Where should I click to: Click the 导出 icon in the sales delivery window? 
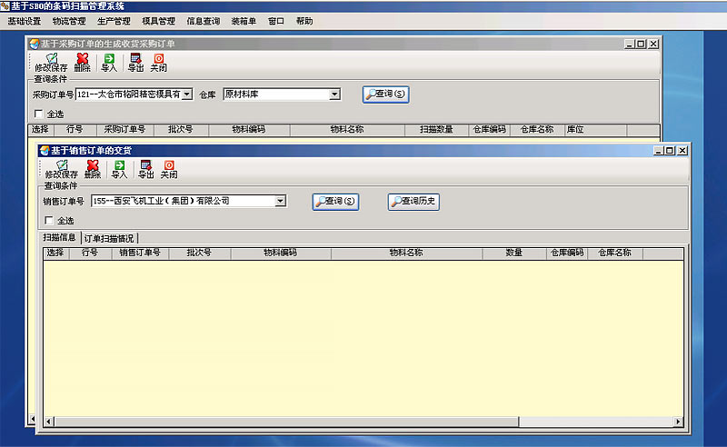(x=145, y=168)
